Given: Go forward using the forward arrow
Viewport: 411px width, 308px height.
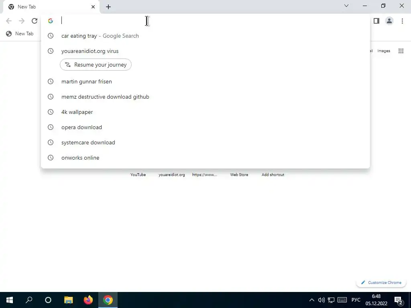Looking at the screenshot, I should click(22, 21).
